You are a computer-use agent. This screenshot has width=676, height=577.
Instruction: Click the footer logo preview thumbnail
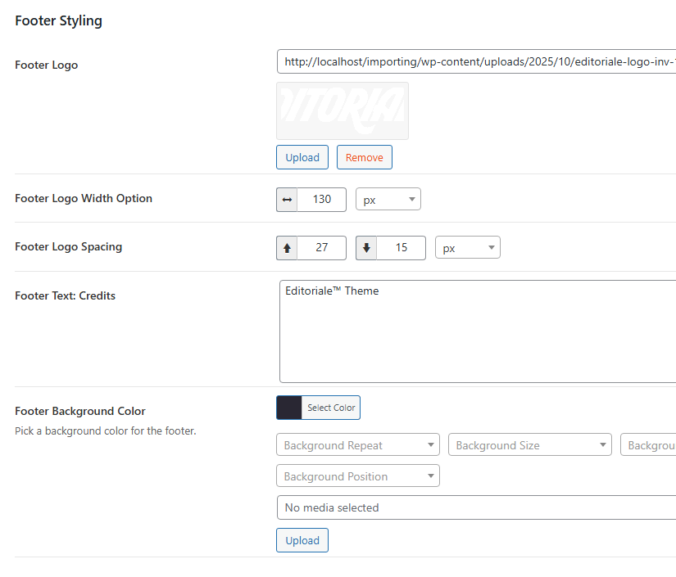[343, 110]
